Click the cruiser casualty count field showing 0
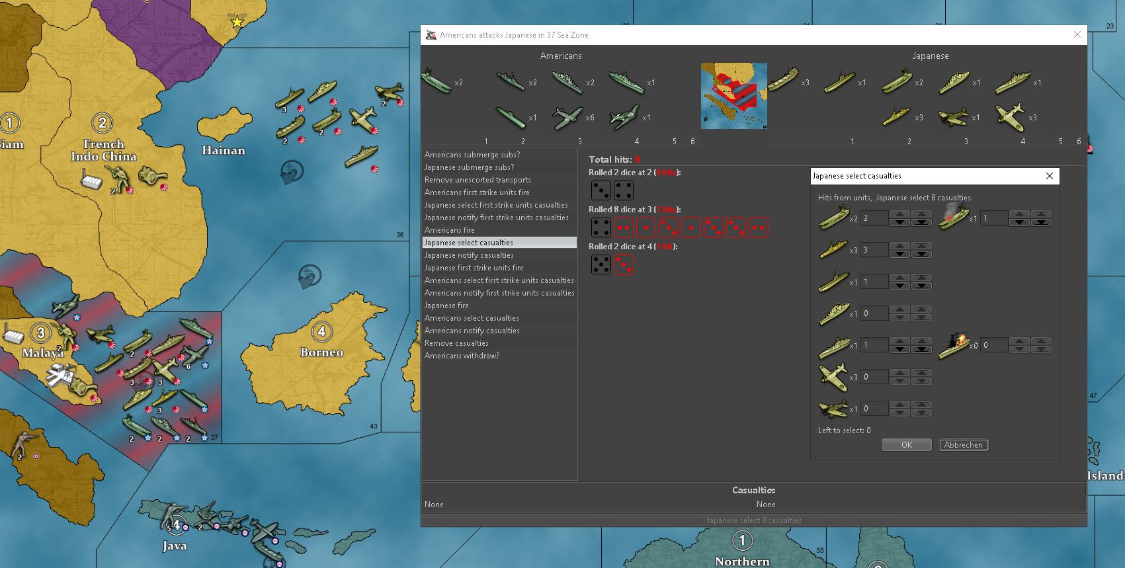Screen dimensions: 1125x568 click(874, 313)
